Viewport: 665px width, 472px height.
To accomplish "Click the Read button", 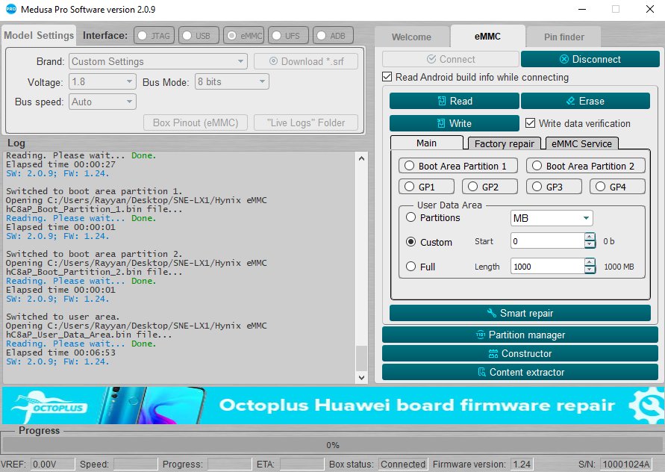I will point(455,101).
